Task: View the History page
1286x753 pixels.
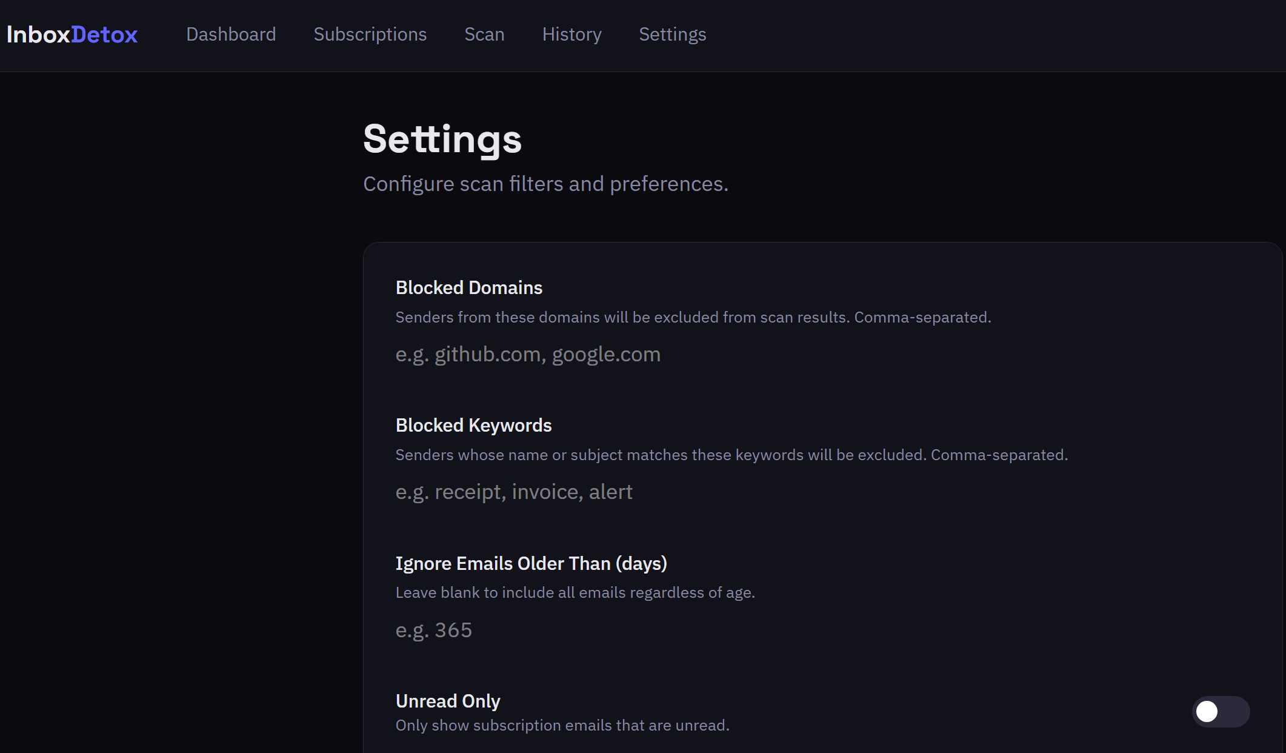Action: tap(571, 35)
